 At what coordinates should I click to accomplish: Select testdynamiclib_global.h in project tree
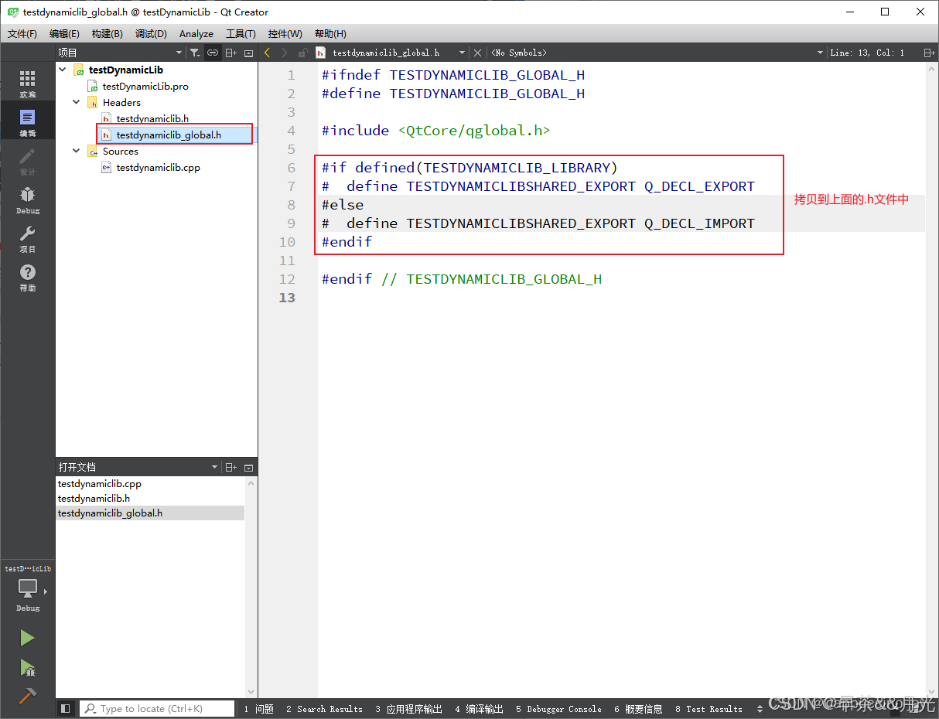coord(169,135)
